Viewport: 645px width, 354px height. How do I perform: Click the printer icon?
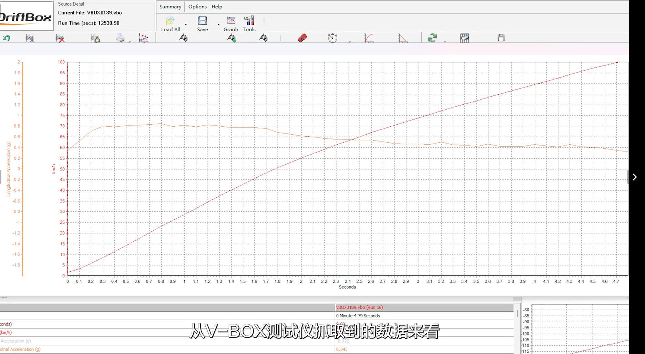tap(120, 38)
